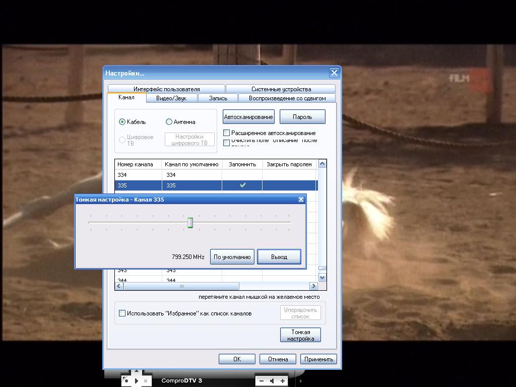Check Использовать "Избранное" как список каналов
516x387 pixels.
pyautogui.click(x=122, y=313)
